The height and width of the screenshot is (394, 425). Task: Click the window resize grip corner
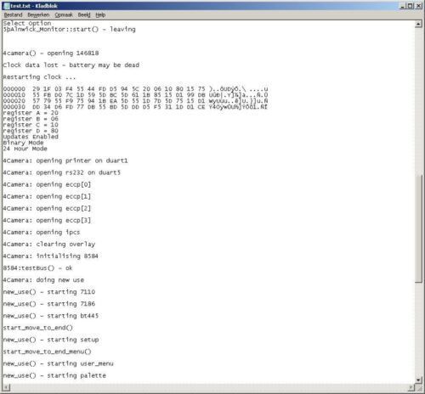[x=419, y=387]
